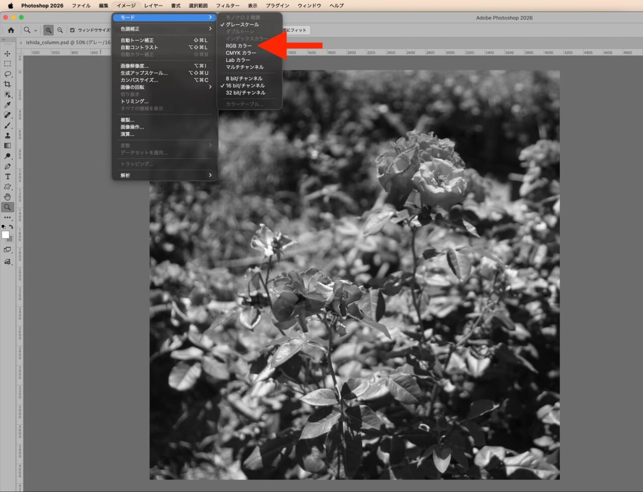
Task: Click 自動コントラスト menu item
Action: click(165, 47)
